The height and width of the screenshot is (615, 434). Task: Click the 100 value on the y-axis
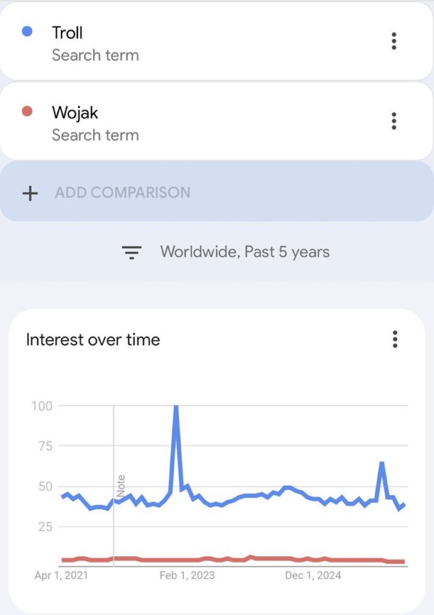[x=42, y=406]
